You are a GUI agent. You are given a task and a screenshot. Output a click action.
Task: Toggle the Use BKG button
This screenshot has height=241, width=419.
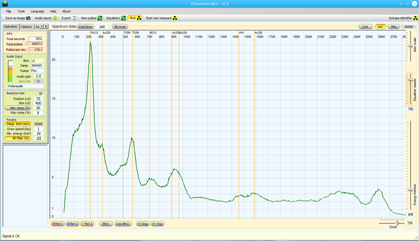click(123, 224)
